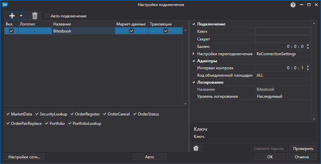The height and width of the screenshot is (164, 321).
Task: Increase the Баланс value with up arrow
Action: (308, 45)
